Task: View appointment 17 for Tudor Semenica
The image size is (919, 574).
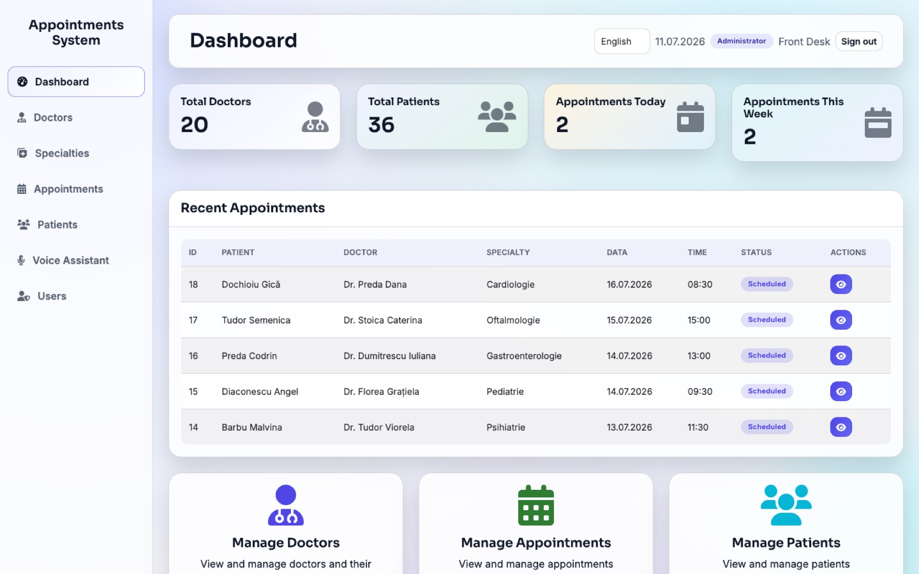Action: point(841,320)
